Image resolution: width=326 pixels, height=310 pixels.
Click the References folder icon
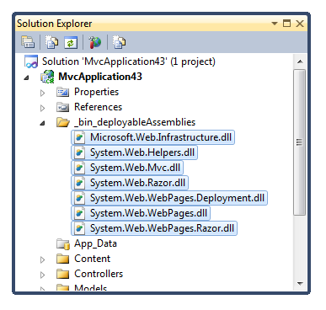tap(62, 107)
